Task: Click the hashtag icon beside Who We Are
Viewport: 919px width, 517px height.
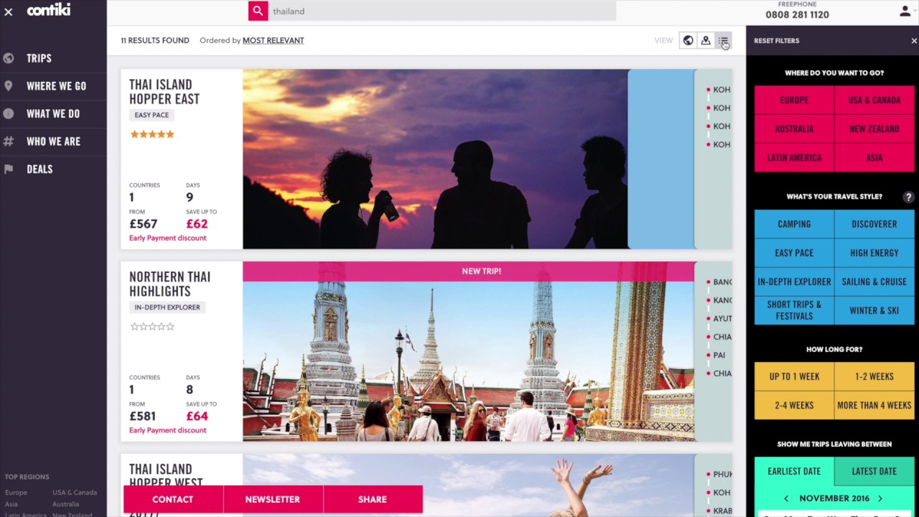Action: click(x=9, y=141)
